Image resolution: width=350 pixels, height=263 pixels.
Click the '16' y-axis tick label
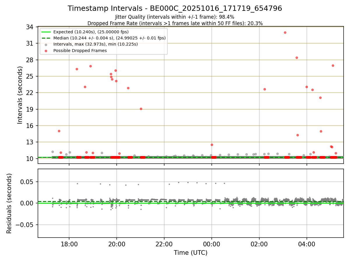(x=30, y=126)
